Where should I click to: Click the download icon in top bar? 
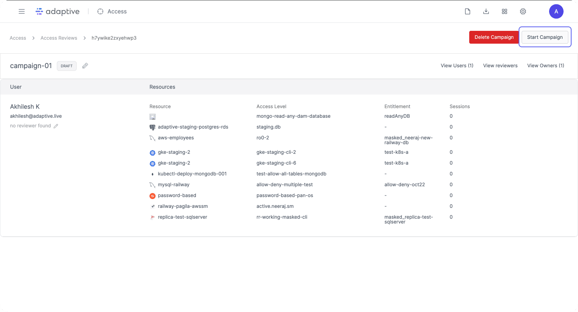pos(486,12)
